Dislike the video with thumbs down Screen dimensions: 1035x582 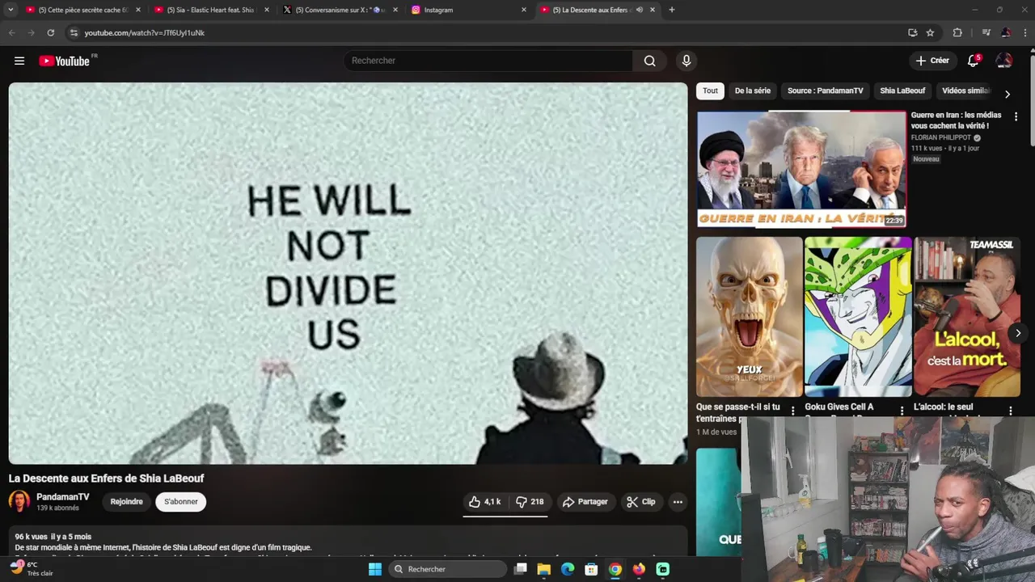(530, 502)
